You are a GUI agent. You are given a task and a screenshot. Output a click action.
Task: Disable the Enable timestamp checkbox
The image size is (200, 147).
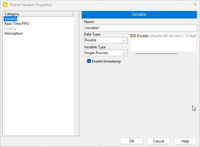point(89,61)
